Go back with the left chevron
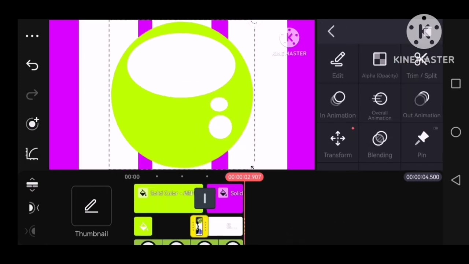Screen dimensions: 469x264 (331, 32)
